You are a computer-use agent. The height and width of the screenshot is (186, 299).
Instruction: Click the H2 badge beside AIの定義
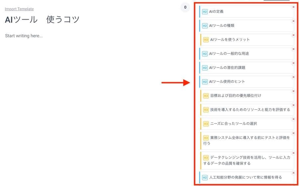coord(205,12)
